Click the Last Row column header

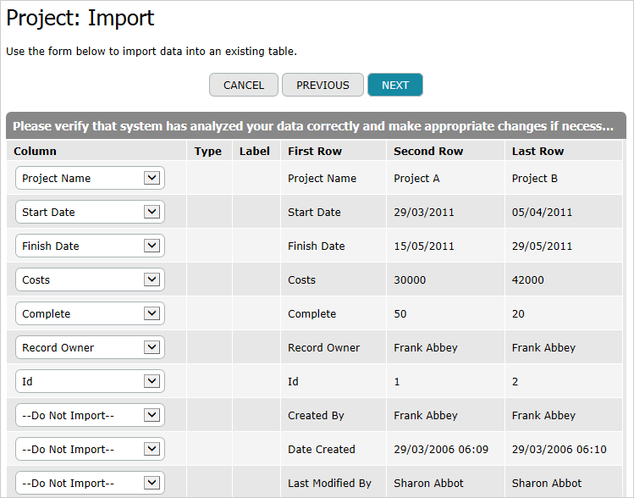538,151
